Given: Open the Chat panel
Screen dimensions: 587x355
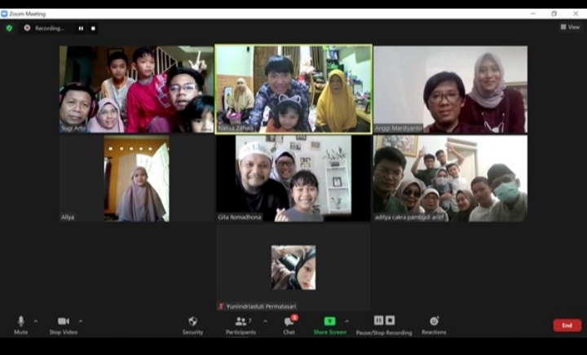Looking at the screenshot, I should pos(289,322).
